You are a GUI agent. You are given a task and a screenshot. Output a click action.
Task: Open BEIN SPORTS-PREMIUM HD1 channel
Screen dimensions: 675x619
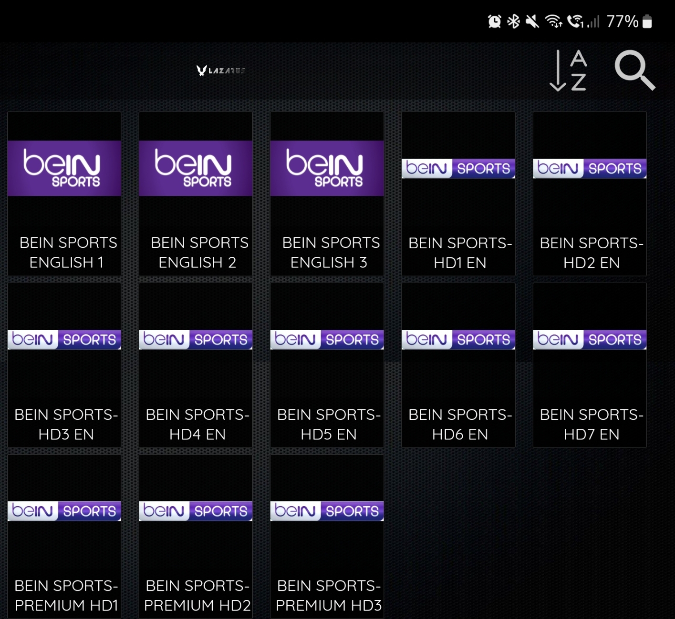coord(64,537)
